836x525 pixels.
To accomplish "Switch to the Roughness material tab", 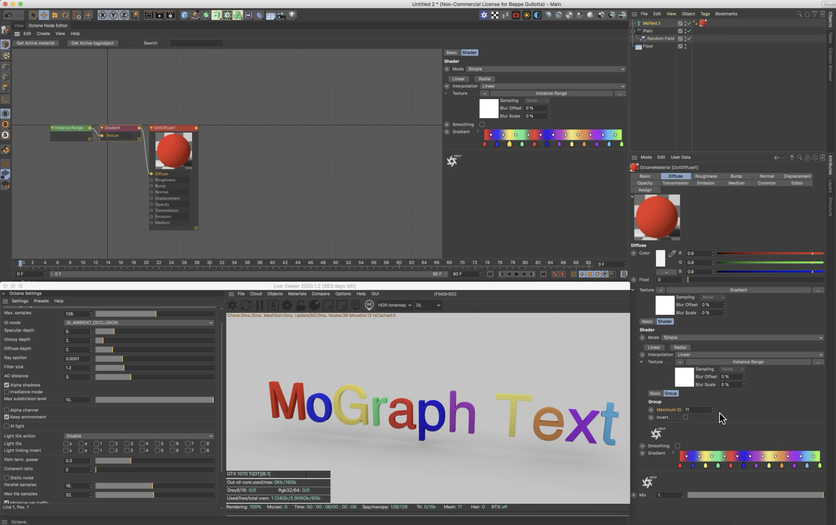I will [706, 176].
